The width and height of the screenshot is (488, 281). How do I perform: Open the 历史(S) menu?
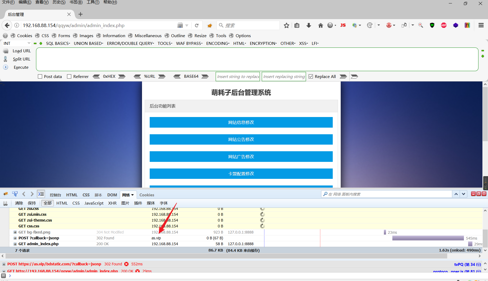click(59, 2)
